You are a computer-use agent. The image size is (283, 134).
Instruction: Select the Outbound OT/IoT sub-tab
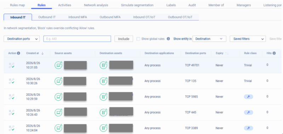[180, 17]
